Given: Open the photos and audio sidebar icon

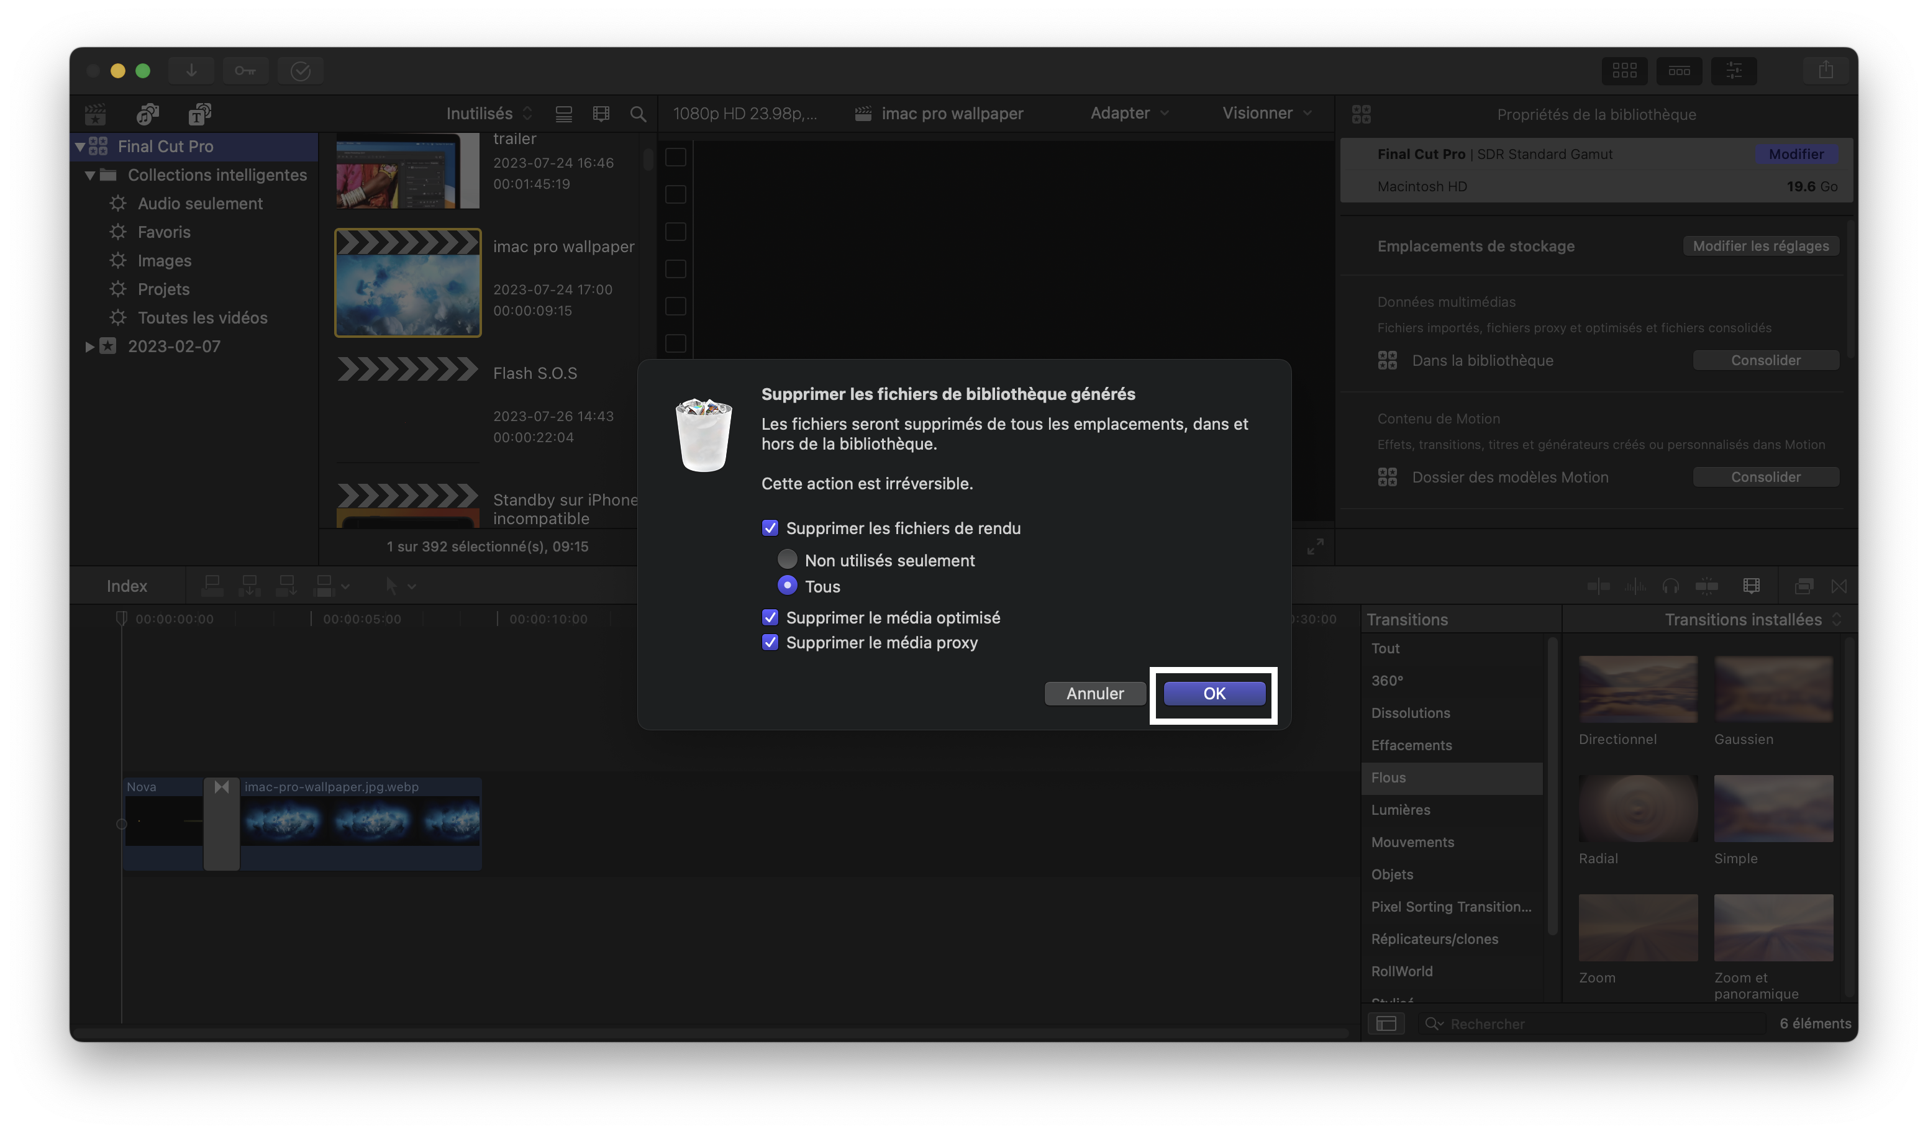Looking at the screenshot, I should (147, 114).
